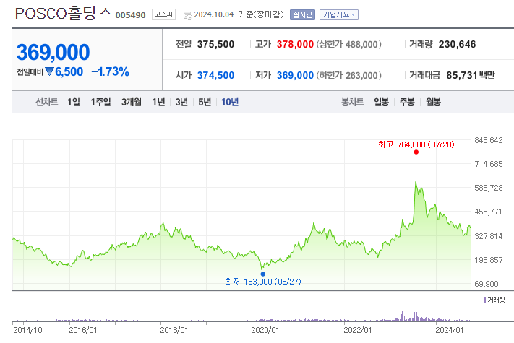Select the 10년 line chart tab
514x343 pixels.
(230, 102)
